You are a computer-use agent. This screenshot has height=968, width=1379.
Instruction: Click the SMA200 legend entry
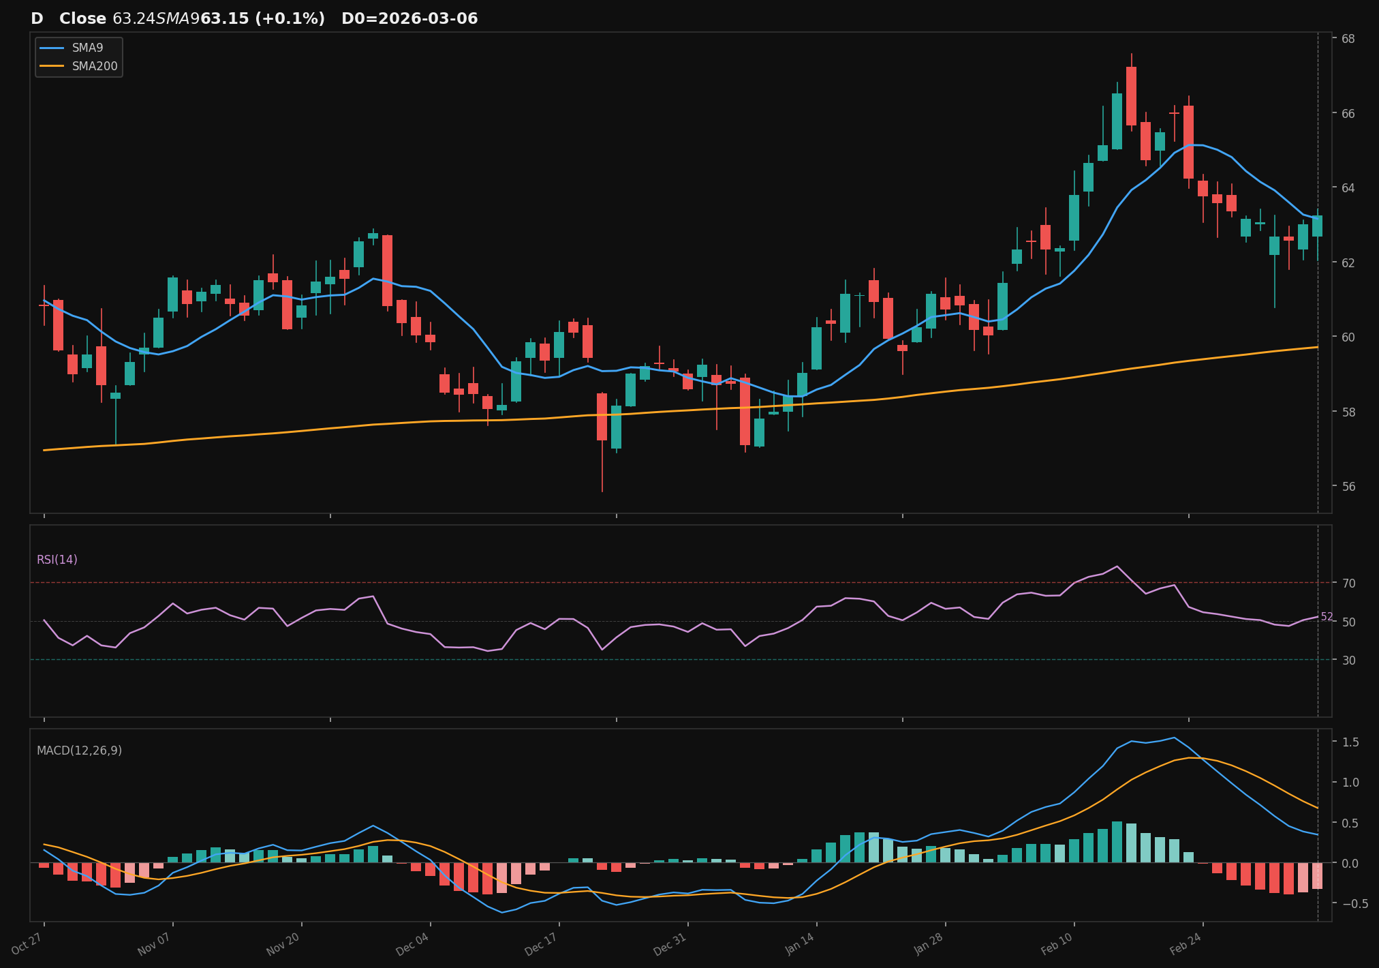pos(95,66)
